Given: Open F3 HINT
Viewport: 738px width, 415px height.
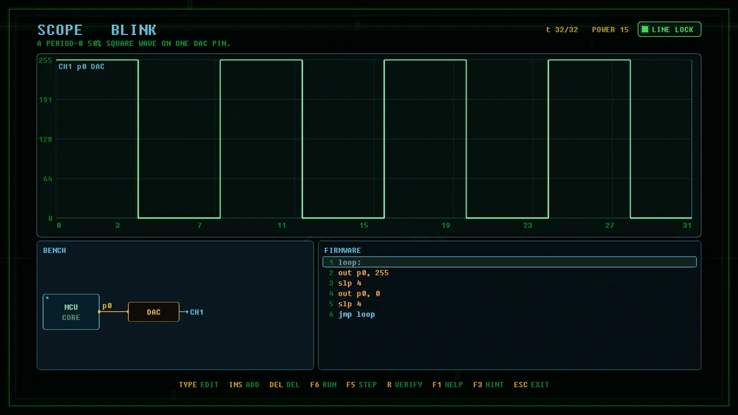Looking at the screenshot, I should (x=488, y=385).
